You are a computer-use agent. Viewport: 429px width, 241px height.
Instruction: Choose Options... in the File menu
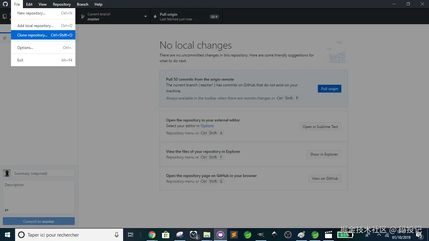pyautogui.click(x=43, y=48)
